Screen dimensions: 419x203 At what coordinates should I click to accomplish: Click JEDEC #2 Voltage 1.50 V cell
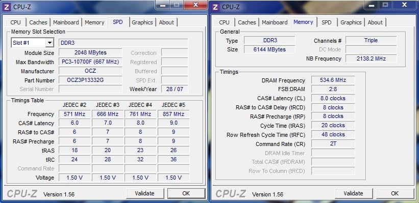coord(75,178)
